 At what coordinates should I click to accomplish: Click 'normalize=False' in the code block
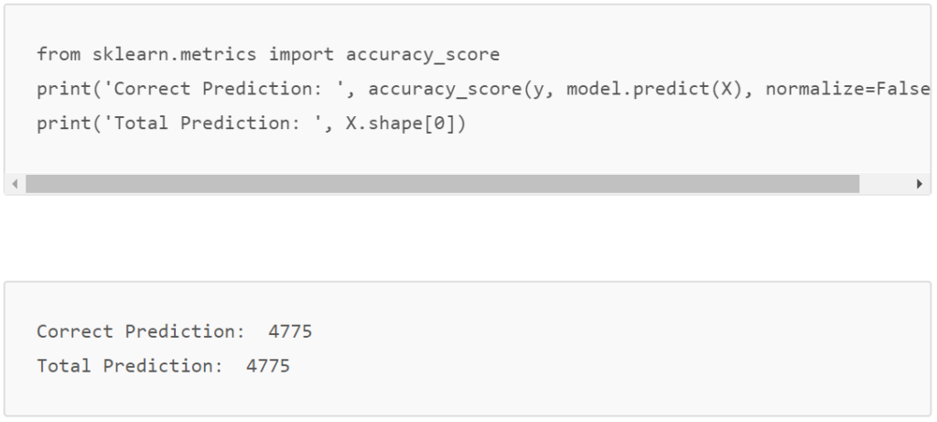point(848,89)
